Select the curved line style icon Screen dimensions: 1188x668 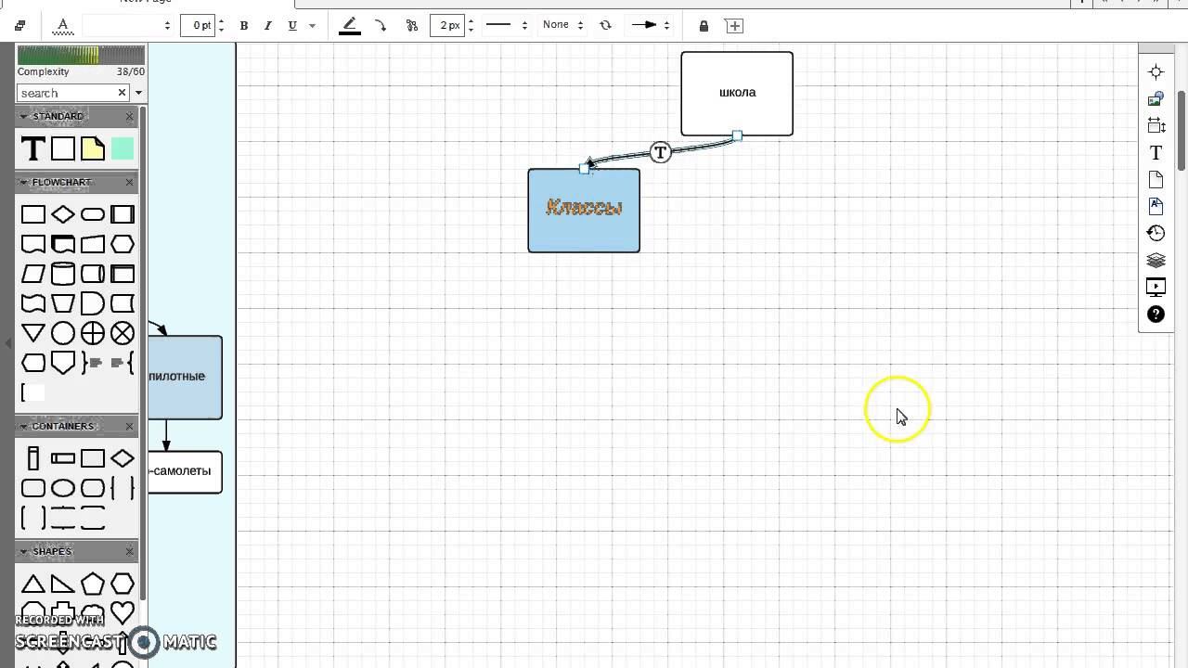(381, 26)
